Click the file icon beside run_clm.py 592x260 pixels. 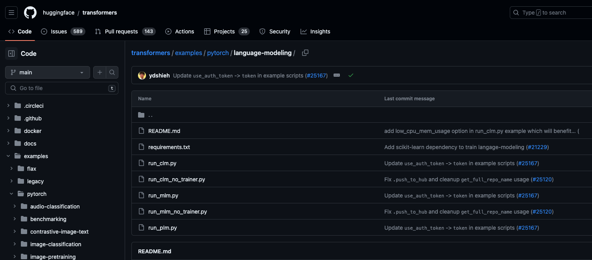click(142, 163)
